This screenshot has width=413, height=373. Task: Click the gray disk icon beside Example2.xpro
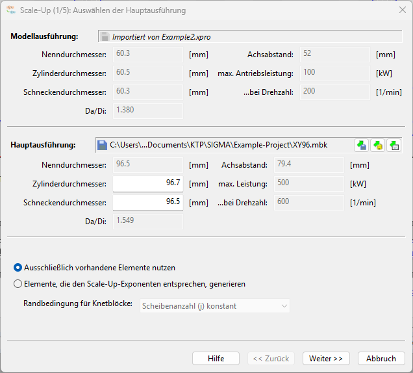[x=105, y=36]
